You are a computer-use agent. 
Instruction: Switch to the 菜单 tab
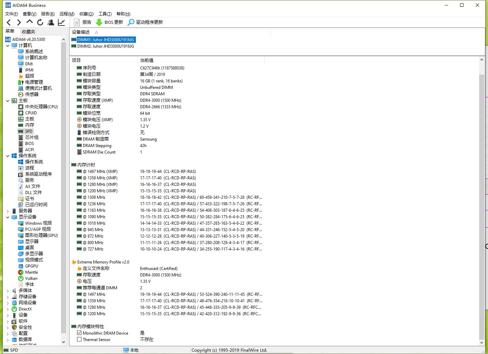coord(10,31)
